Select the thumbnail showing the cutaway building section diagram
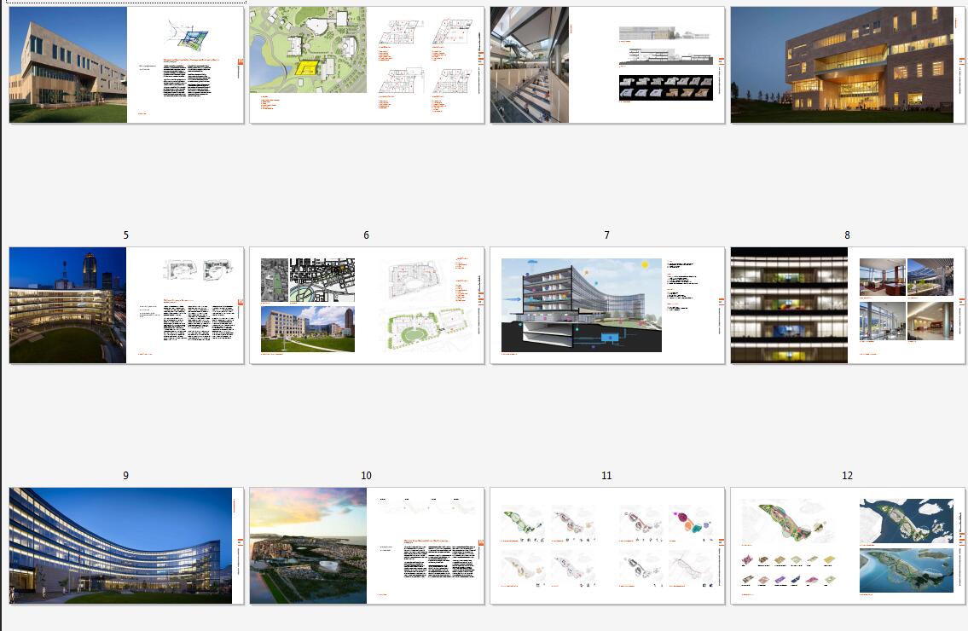Screen dimensions: 968x631 [x=607, y=305]
